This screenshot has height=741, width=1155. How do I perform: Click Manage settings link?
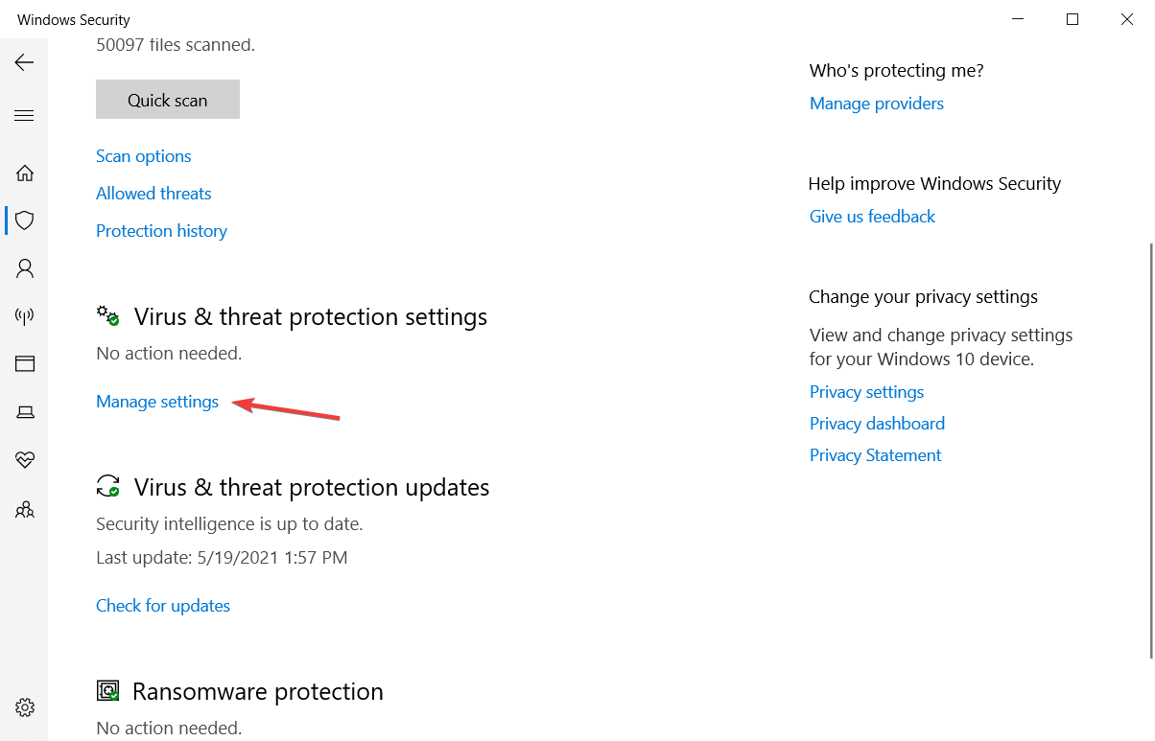157,402
